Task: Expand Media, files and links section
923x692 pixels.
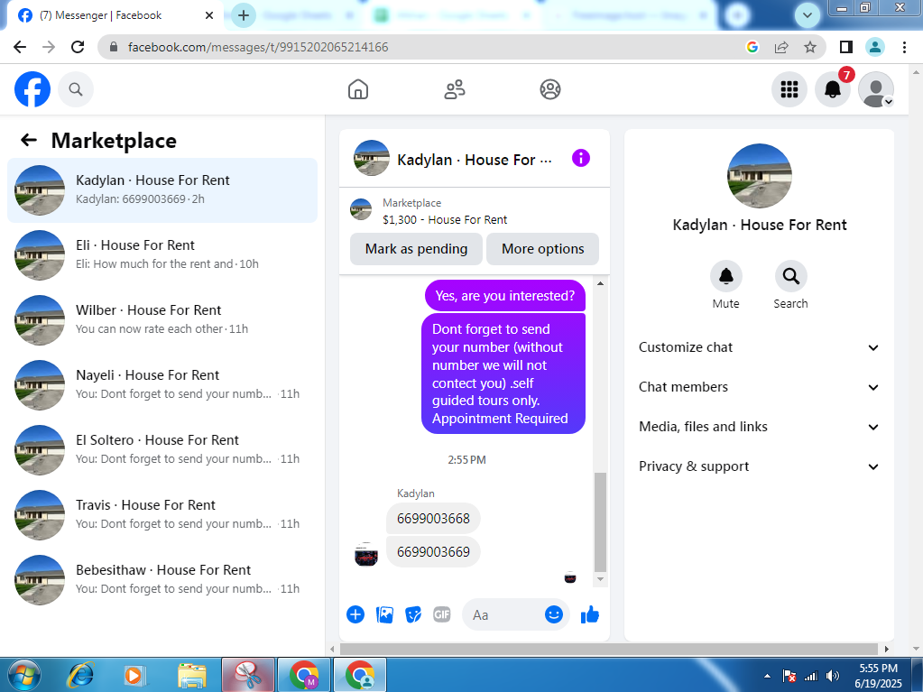Action: [759, 427]
